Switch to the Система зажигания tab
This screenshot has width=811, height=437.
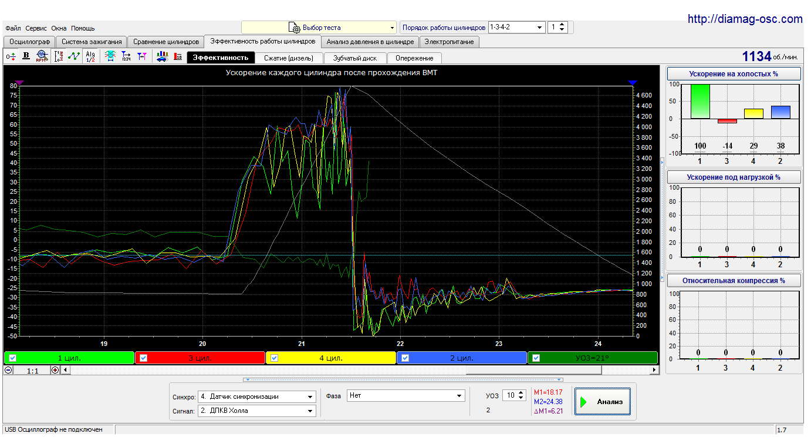coord(92,42)
